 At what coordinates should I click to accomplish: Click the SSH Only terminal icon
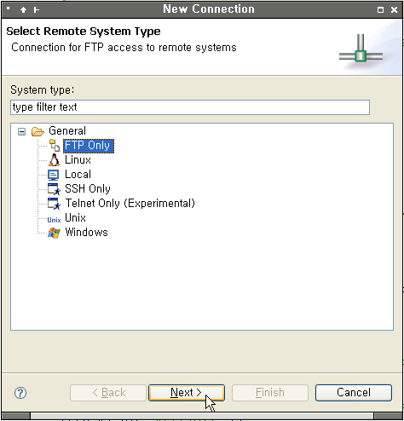tap(54, 189)
